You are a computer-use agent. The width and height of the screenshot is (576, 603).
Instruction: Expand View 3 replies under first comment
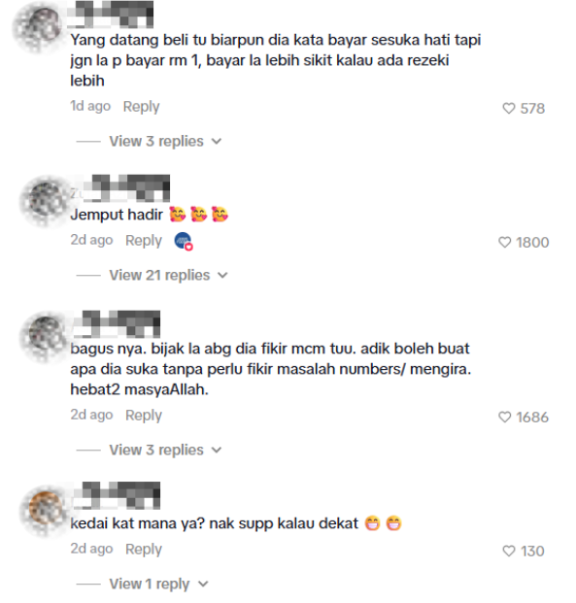[x=165, y=141]
